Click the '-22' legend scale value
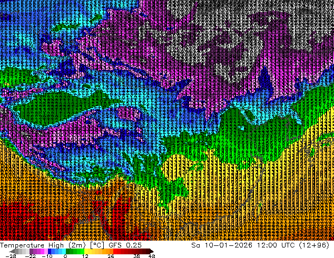This screenshot has height=258, width=334. tap(31, 256)
